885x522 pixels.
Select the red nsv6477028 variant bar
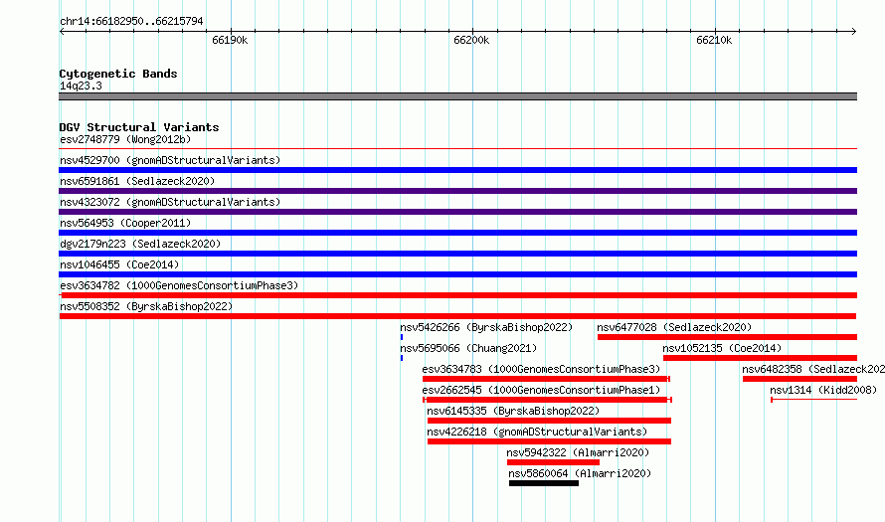tap(727, 337)
